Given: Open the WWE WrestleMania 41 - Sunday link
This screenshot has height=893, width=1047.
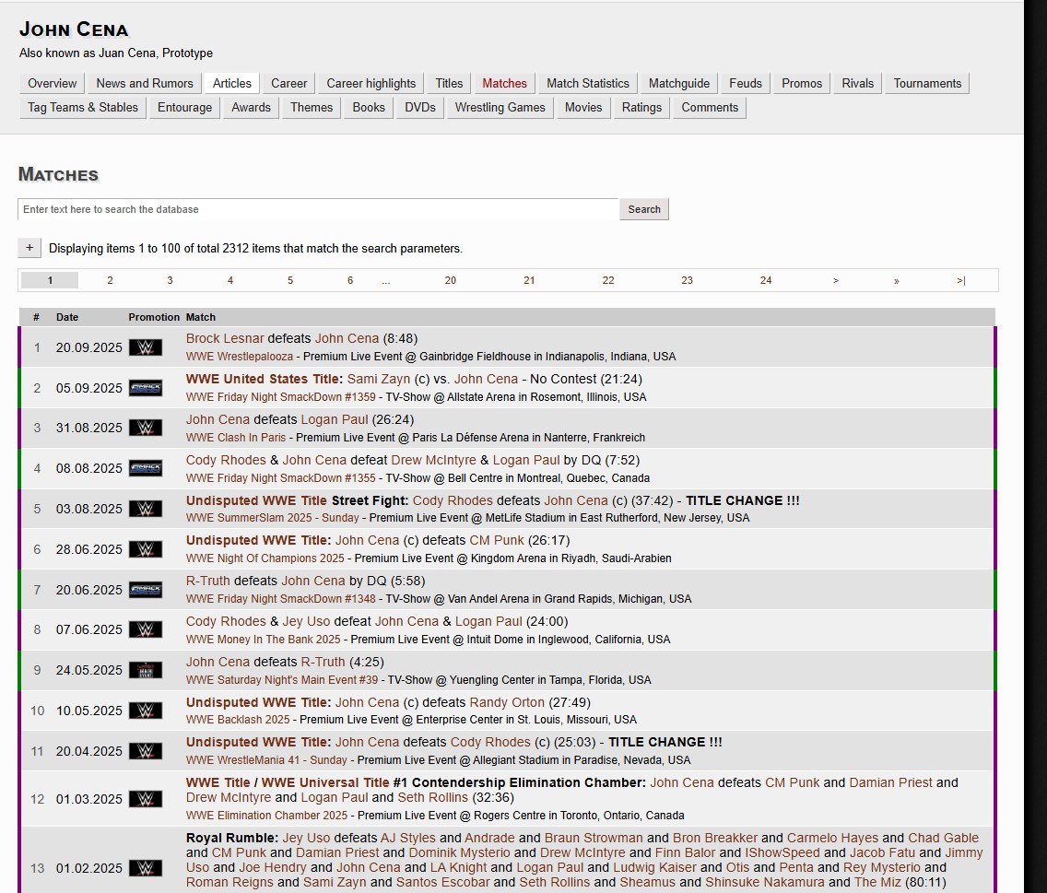Looking at the screenshot, I should (266, 760).
